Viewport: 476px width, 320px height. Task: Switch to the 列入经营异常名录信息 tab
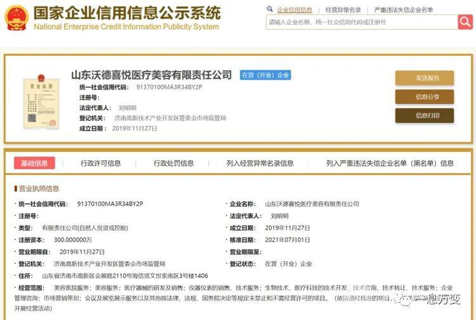pos(260,163)
